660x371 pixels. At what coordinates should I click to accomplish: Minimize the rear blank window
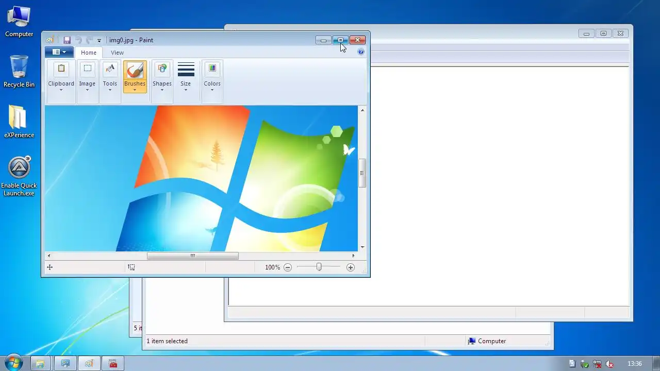(586, 33)
